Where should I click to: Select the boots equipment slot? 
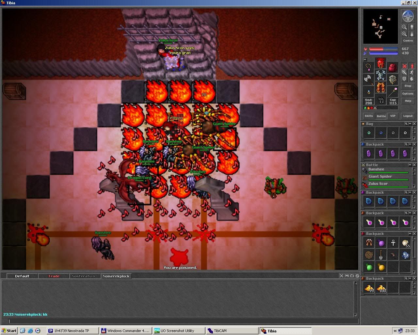pos(380,99)
